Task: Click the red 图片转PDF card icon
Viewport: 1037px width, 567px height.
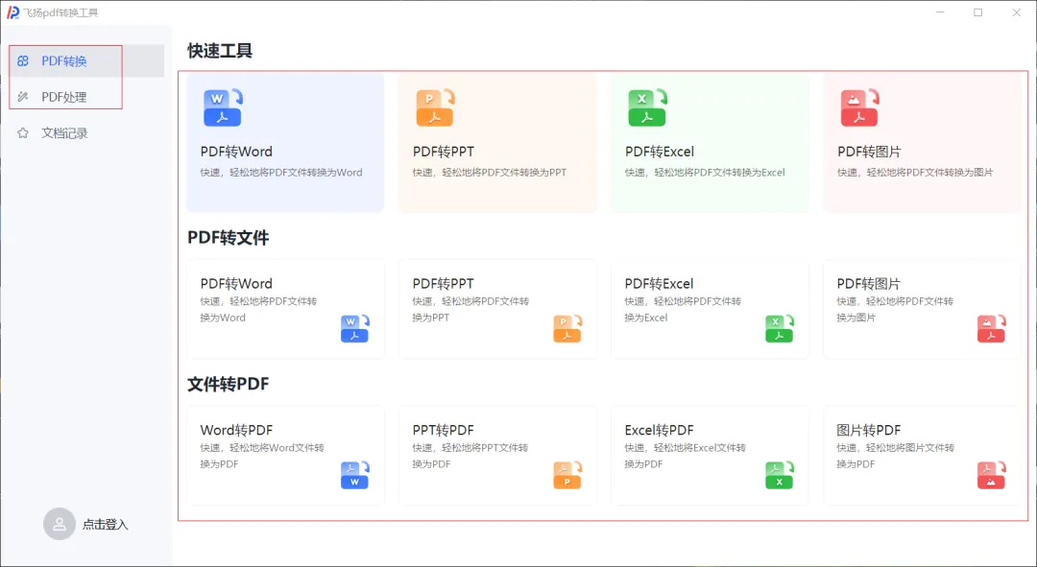Action: click(991, 475)
